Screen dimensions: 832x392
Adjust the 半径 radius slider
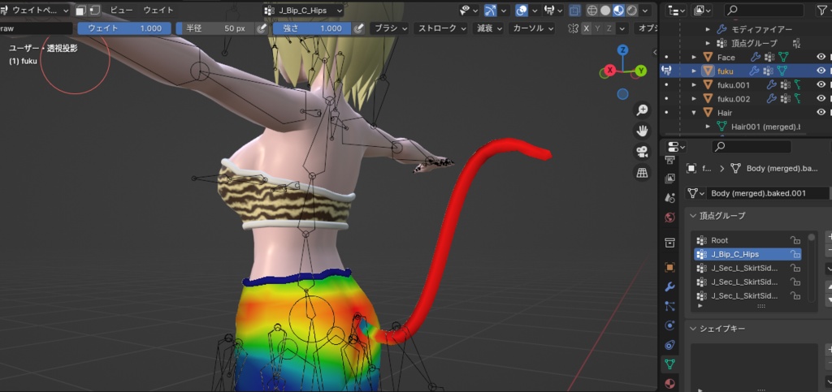coord(215,28)
